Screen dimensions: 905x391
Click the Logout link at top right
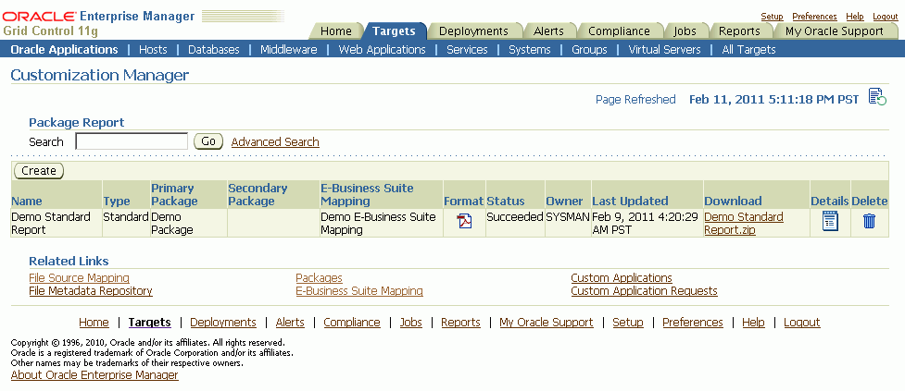885,17
